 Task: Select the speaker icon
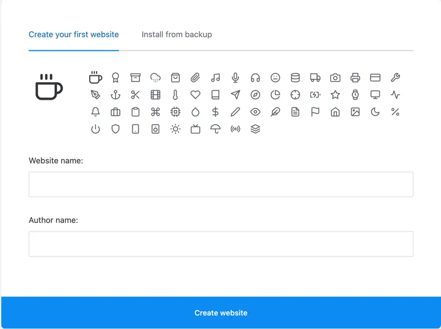[155, 129]
